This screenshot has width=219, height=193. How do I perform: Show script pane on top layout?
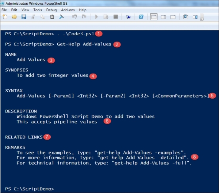point(154,17)
